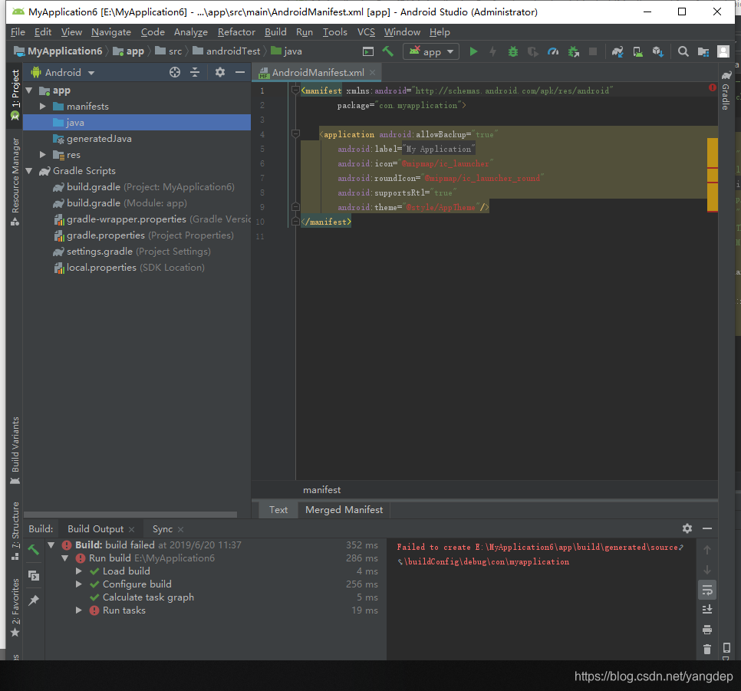Viewport: 741px width, 691px height.
Task: Hide the Build panel with minus icon
Action: (x=707, y=528)
